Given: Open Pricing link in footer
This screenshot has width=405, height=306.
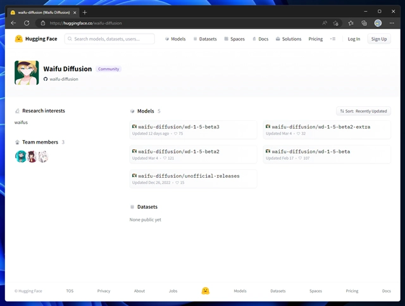Looking at the screenshot, I should pos(352,291).
